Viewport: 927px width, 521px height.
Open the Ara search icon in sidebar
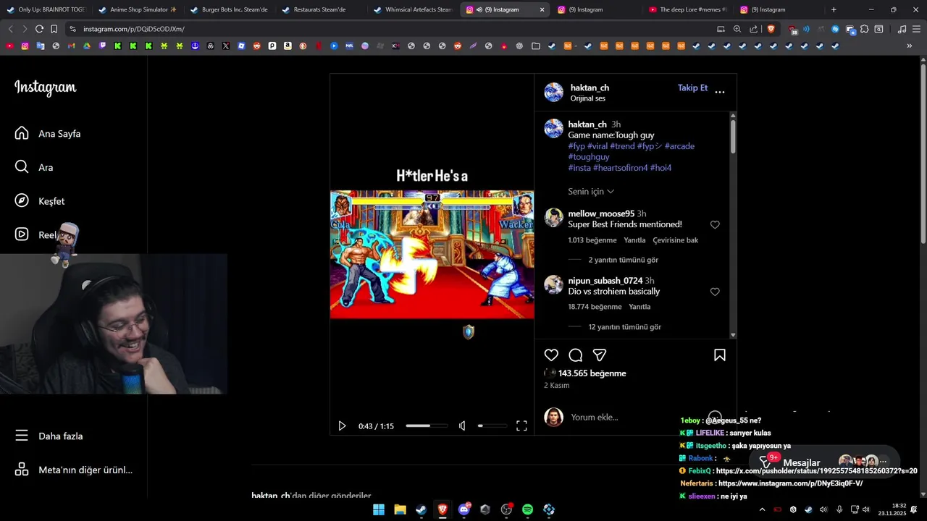[22, 167]
